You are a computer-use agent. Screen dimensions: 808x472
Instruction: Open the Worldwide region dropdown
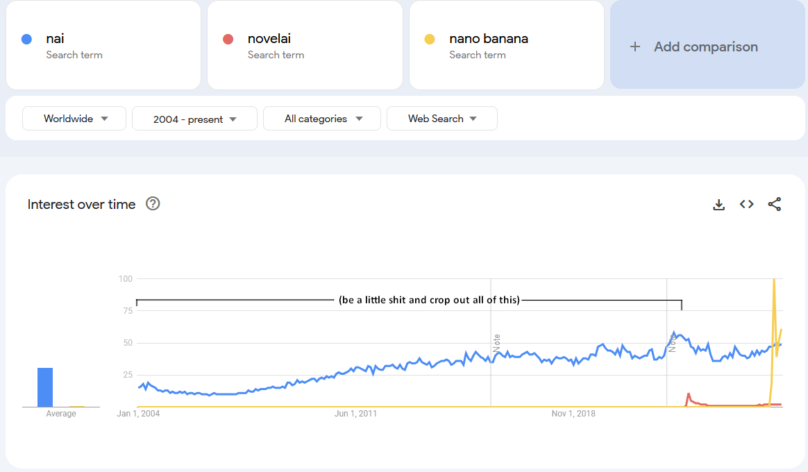click(74, 119)
